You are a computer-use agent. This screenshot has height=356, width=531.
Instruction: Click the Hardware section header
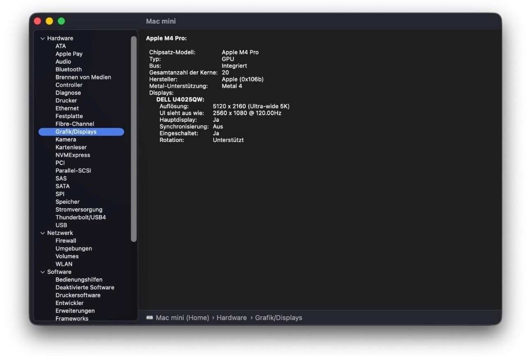[60, 38]
